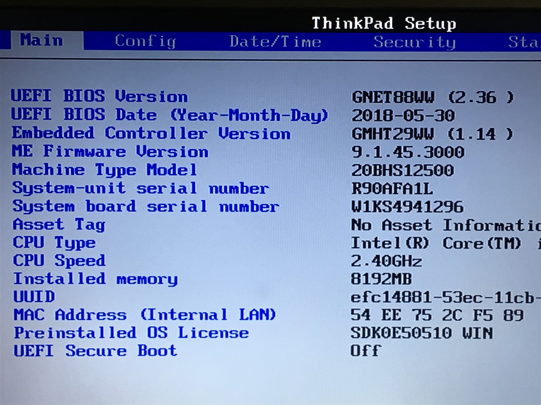This screenshot has height=405, width=541.
Task: Click the memory value 8192MB
Action: pyautogui.click(x=381, y=279)
